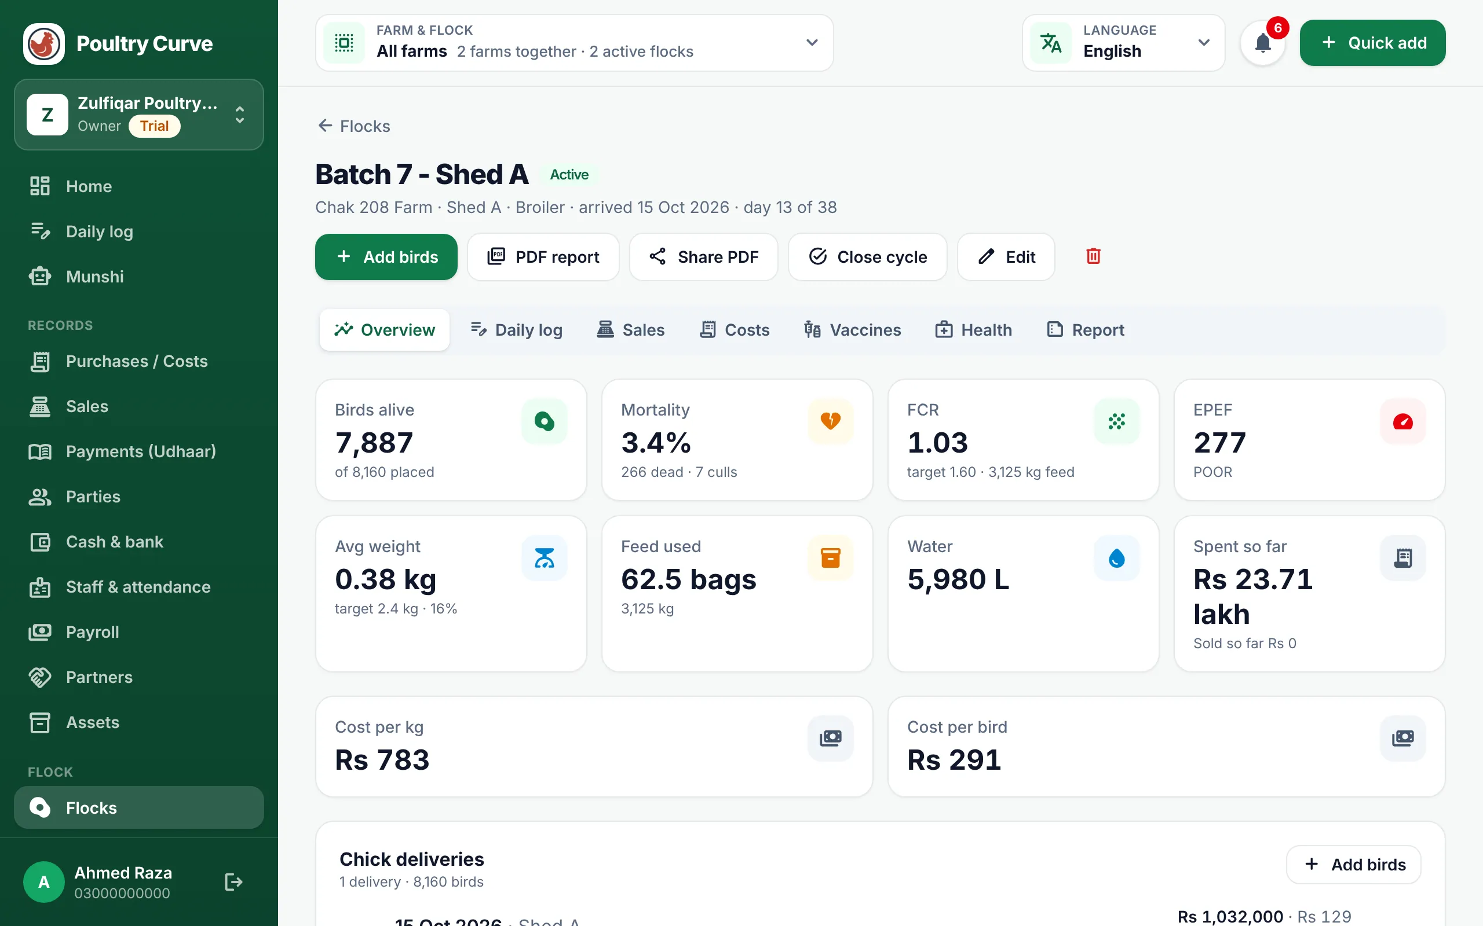Open the flock Sales tab
The height and width of the screenshot is (926, 1483).
[631, 330]
